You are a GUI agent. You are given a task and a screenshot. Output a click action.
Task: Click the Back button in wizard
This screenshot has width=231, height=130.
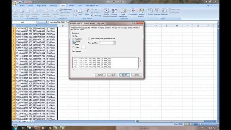[113, 75]
